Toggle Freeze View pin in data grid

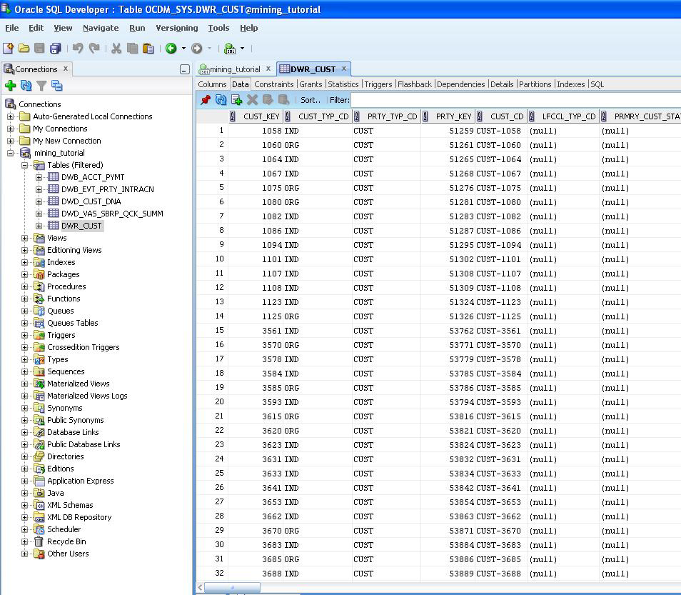206,100
